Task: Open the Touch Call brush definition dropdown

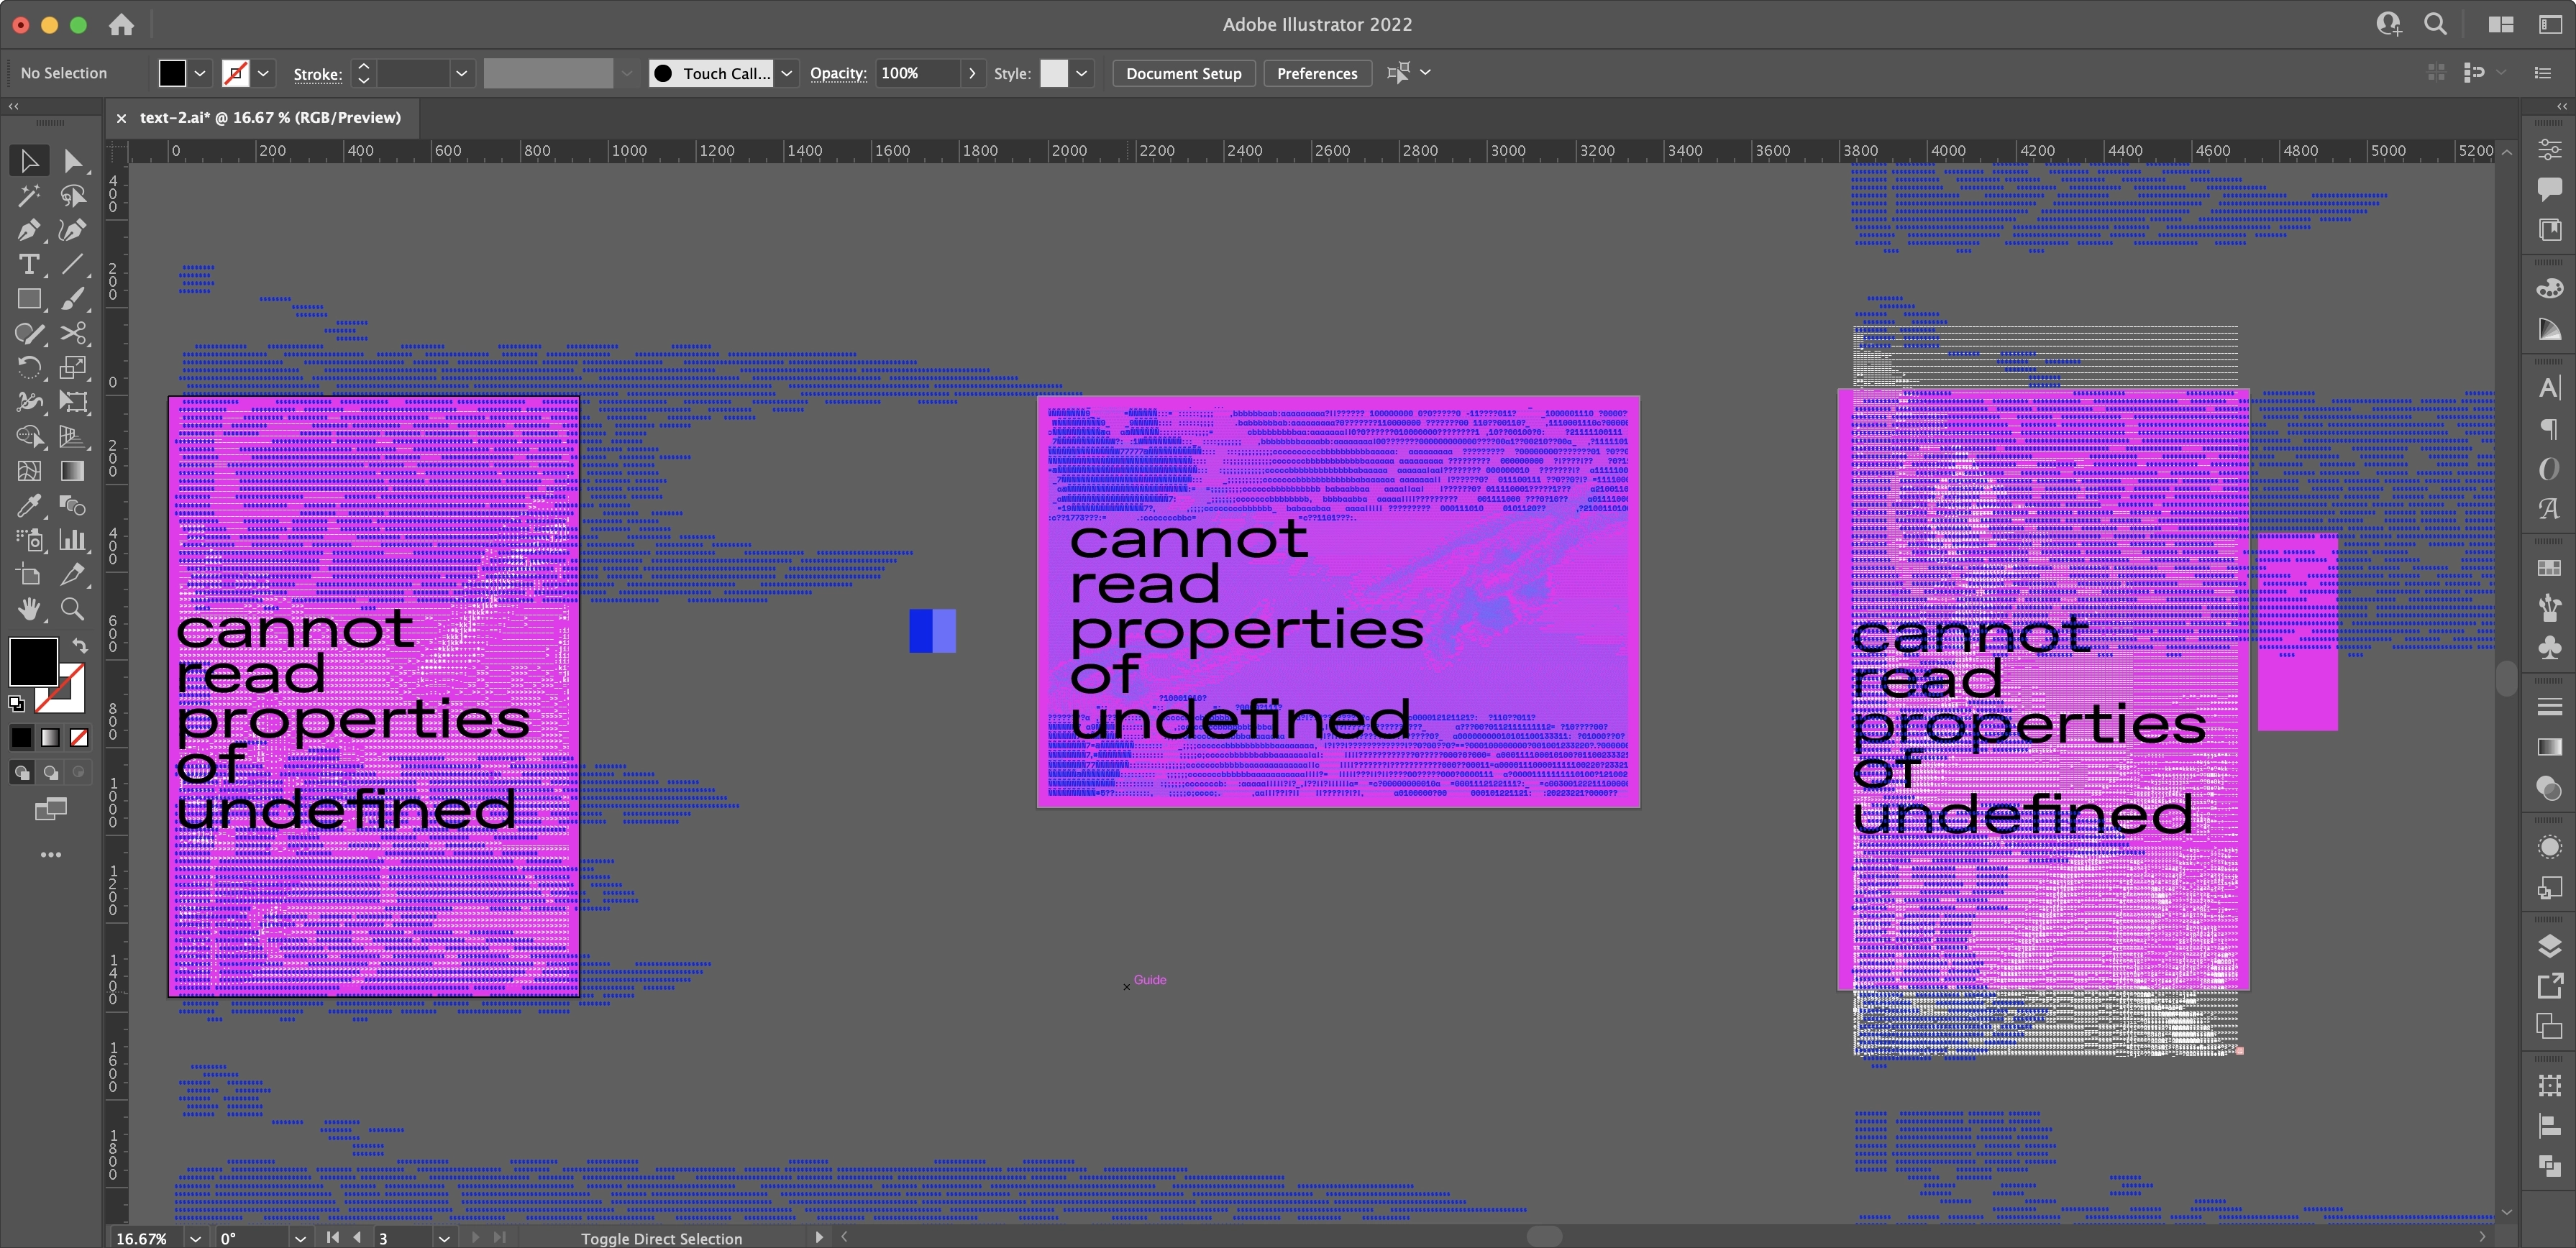Action: point(787,73)
